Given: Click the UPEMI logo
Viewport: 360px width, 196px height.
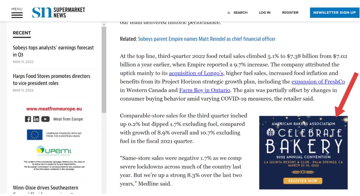Looking at the screenshot, I should [54, 150].
